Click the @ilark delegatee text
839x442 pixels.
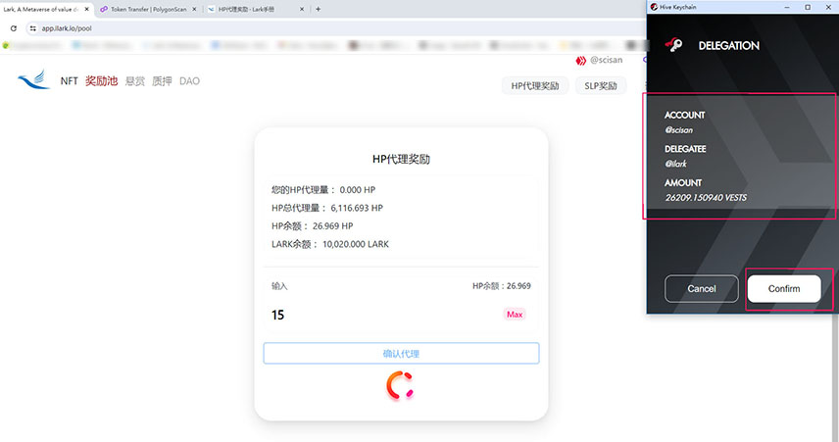675,164
